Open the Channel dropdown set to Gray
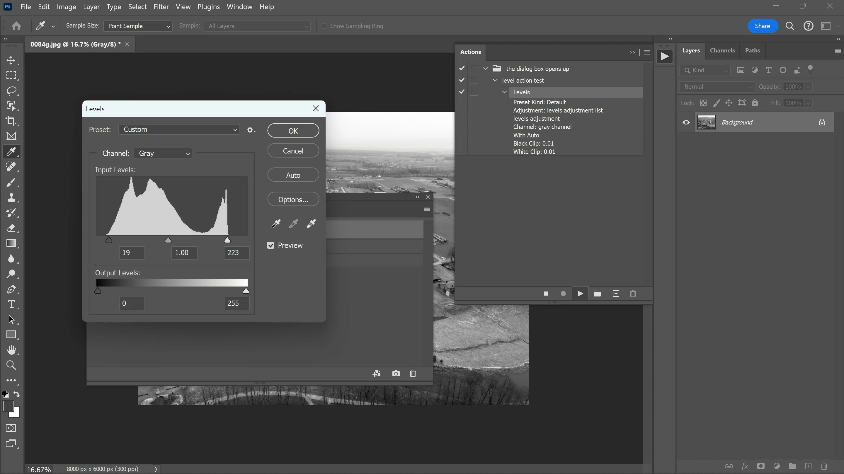 (x=163, y=153)
